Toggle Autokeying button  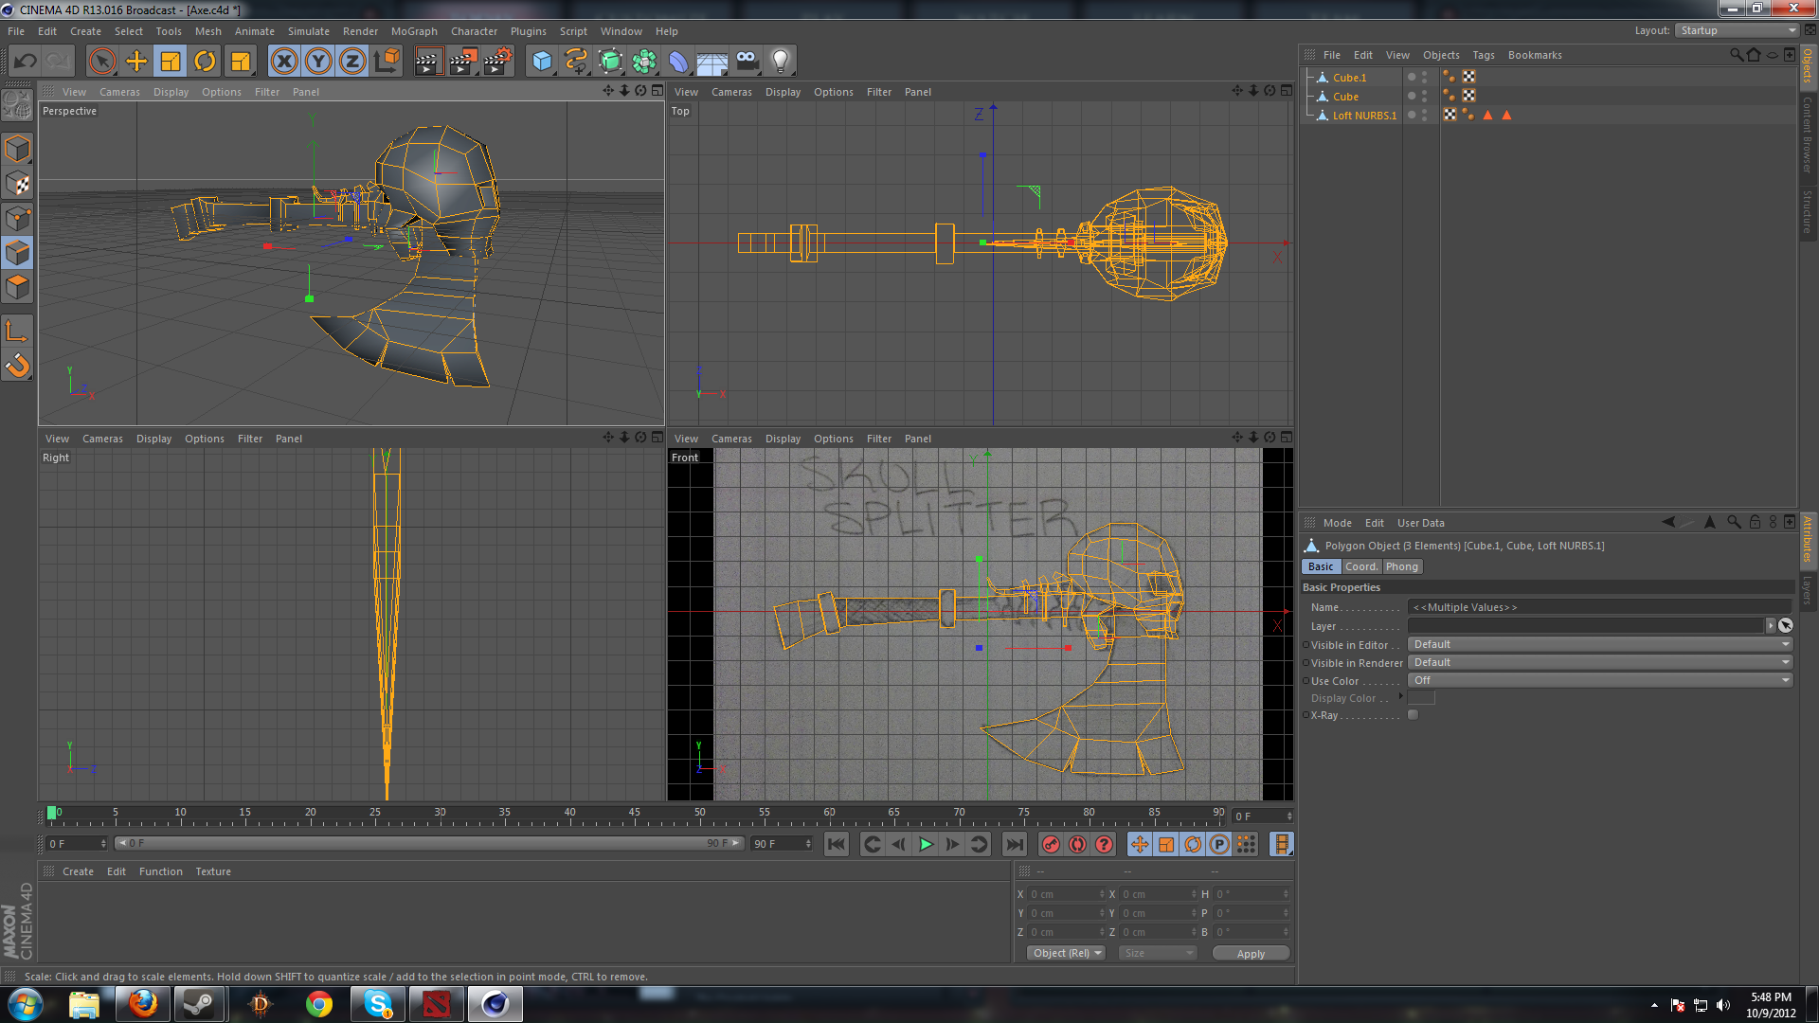(x=1077, y=844)
